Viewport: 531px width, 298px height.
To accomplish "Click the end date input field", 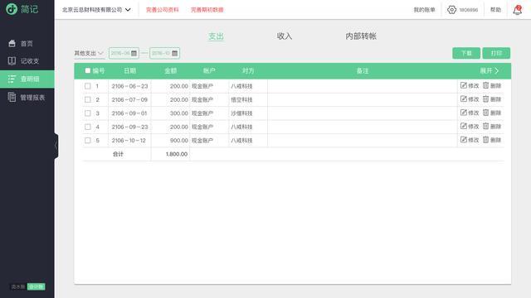I will click(164, 53).
